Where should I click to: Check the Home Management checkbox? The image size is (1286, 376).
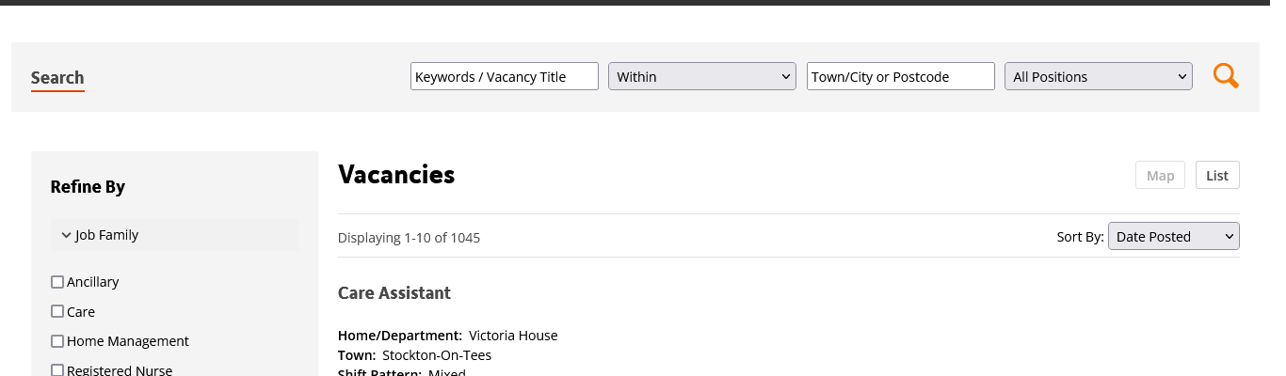click(x=57, y=341)
